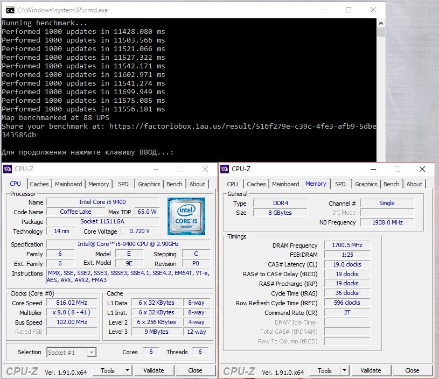Click the Specification field text
Image resolution: width=439 pixels, height=379 pixels.
[128, 244]
